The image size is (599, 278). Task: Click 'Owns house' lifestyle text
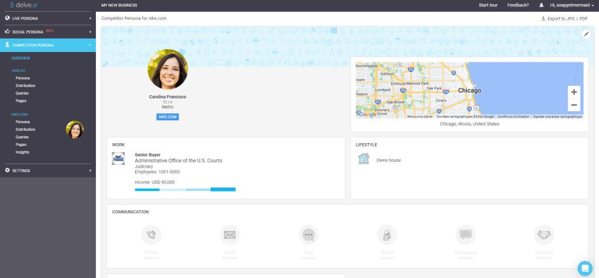tap(388, 160)
